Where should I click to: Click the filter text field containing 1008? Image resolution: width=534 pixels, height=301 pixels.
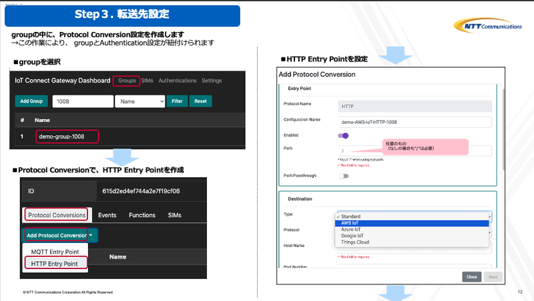(83, 101)
